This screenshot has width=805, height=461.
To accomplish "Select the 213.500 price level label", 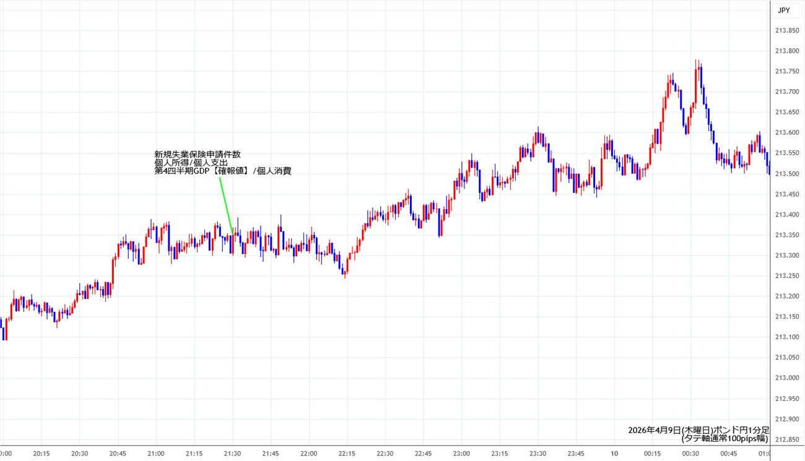I will (x=787, y=174).
